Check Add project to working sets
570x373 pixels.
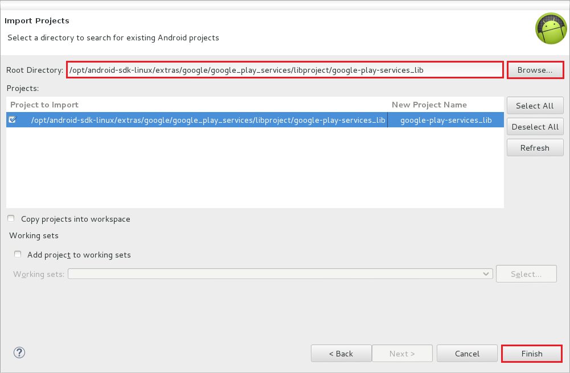coord(18,254)
